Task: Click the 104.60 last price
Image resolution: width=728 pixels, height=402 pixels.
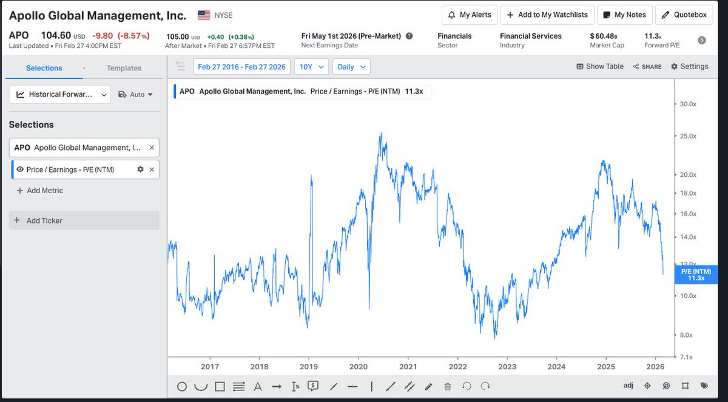Action: [56, 35]
